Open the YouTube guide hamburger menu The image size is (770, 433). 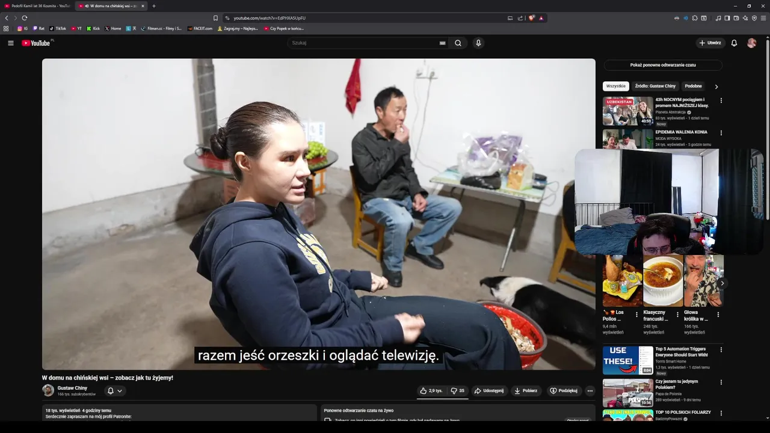[10, 43]
